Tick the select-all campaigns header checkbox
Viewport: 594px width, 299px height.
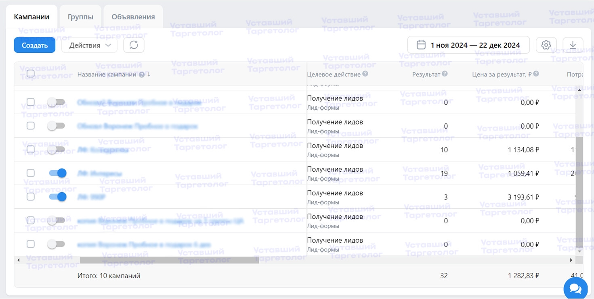pyautogui.click(x=31, y=74)
